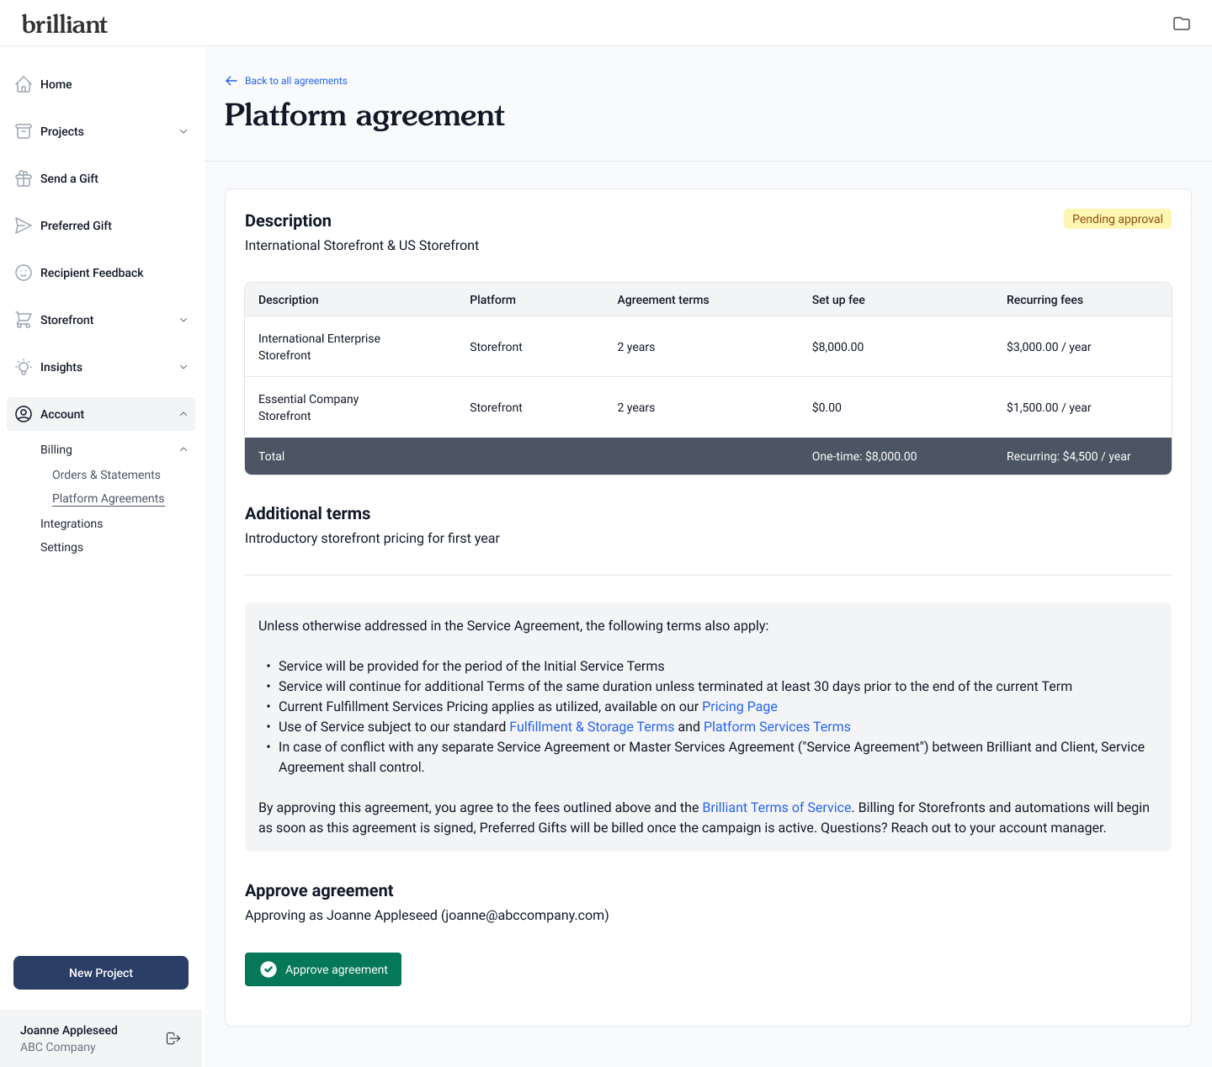Click the brilliant logo
1212x1067 pixels.
pyautogui.click(x=65, y=24)
